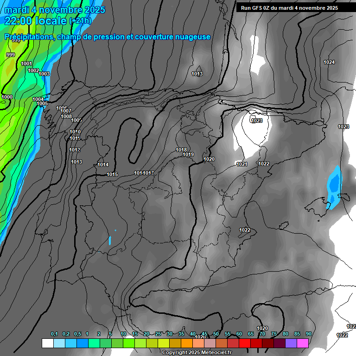
Task: Click the 1024 isobar label at top right
Action: (329, 62)
